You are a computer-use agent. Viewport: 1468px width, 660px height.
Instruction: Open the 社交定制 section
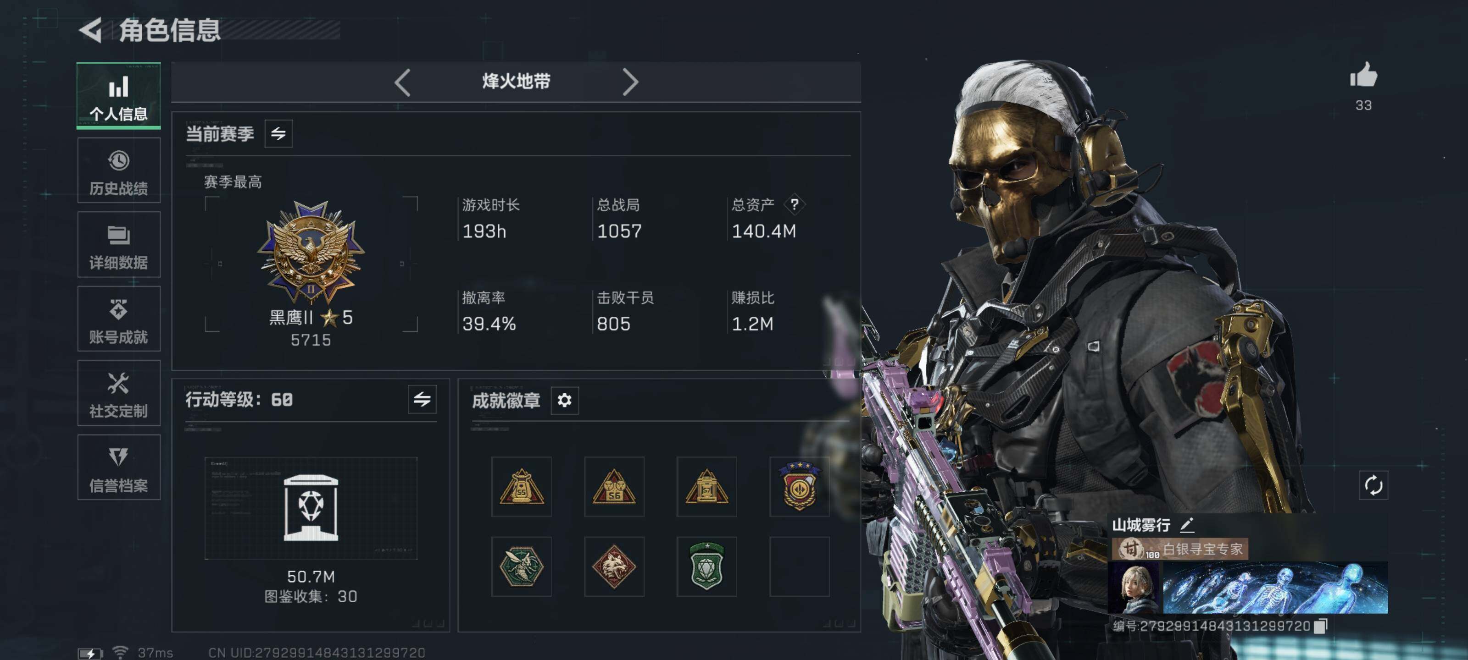coord(118,393)
